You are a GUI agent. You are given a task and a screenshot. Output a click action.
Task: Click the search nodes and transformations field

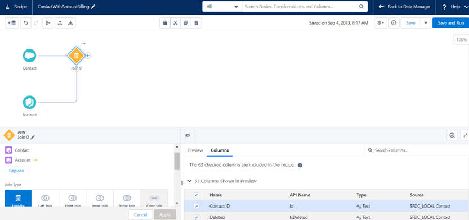301,7
